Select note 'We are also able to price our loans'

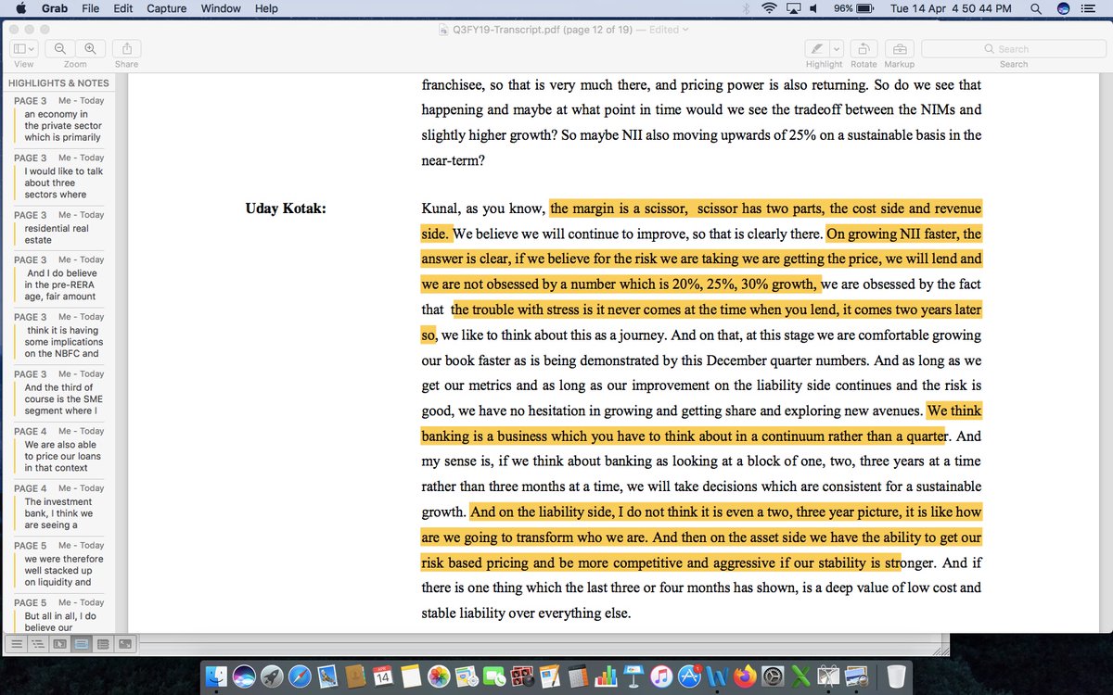pyautogui.click(x=58, y=449)
